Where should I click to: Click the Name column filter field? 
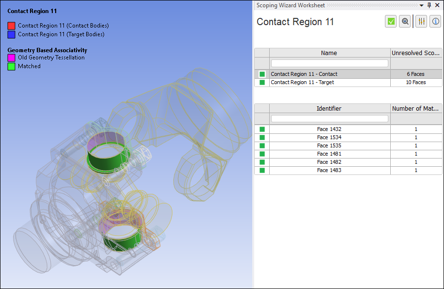pos(329,63)
